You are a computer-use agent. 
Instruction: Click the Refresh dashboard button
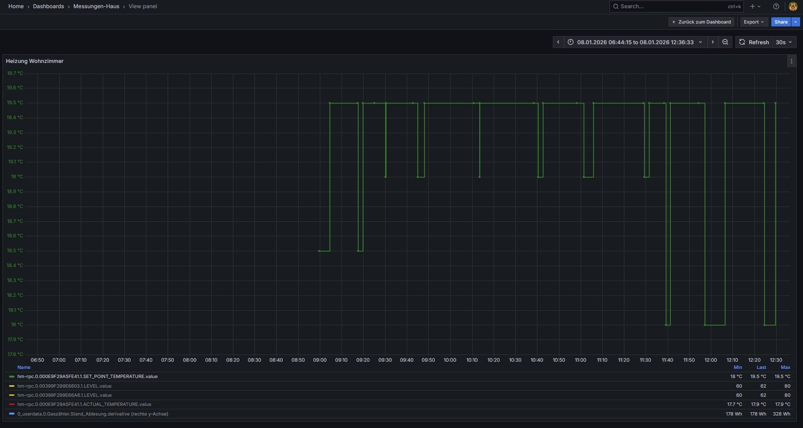754,42
